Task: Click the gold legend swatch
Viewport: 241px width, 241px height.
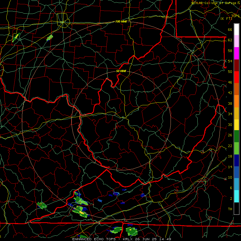Action: 236,113
